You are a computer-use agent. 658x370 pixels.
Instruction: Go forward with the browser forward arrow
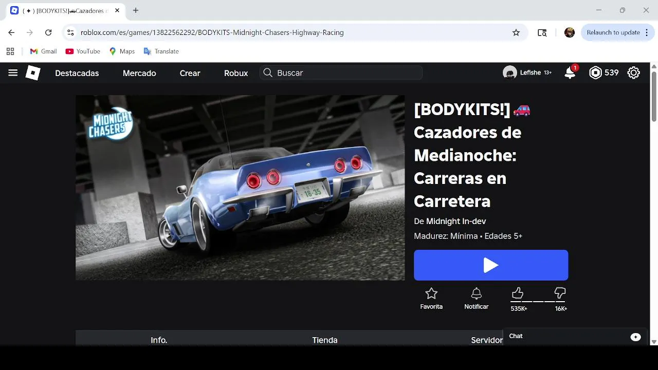[x=30, y=32]
